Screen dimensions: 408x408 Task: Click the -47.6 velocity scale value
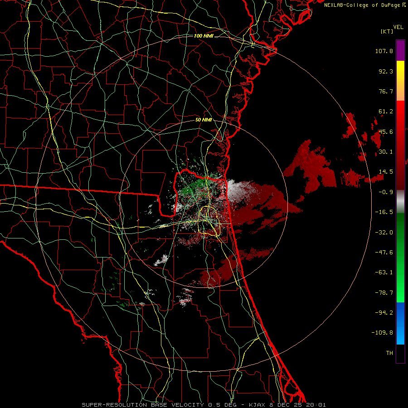click(384, 253)
